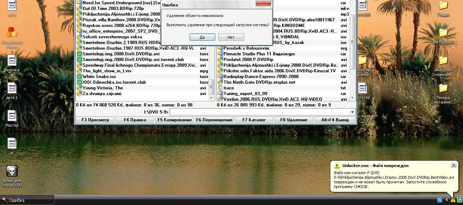
Task: Click the foobar2000 shortcut icon on desktop
Action: 12,171
